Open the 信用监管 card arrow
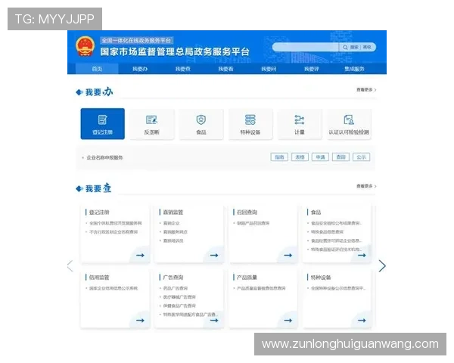Screen dimensions: 454x363 point(141,320)
